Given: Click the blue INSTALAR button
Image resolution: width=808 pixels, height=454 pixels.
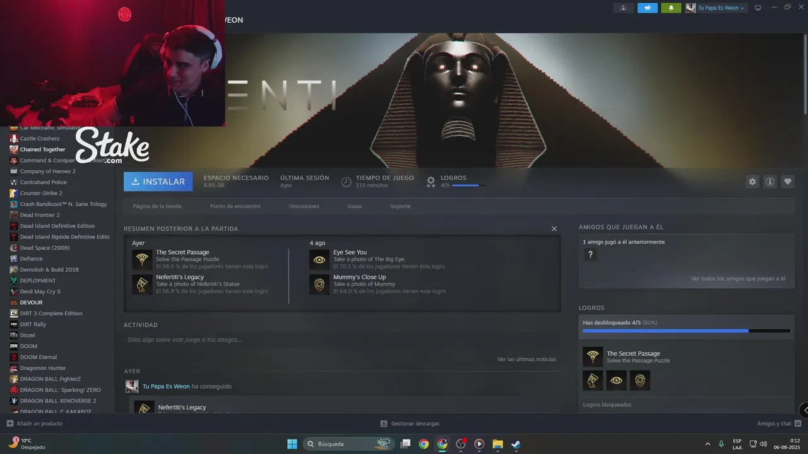Looking at the screenshot, I should (x=158, y=182).
